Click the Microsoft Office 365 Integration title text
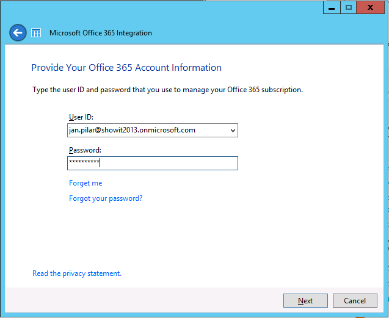The height and width of the screenshot is (318, 389). [x=101, y=33]
